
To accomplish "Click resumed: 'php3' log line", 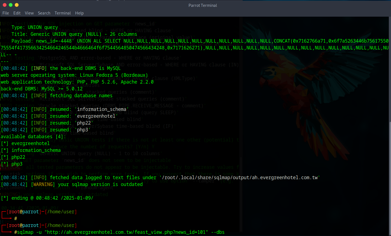I will coord(46,130).
